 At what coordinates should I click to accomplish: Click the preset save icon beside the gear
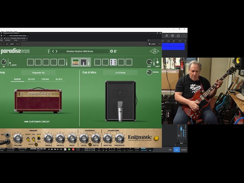pyautogui.click(x=115, y=51)
